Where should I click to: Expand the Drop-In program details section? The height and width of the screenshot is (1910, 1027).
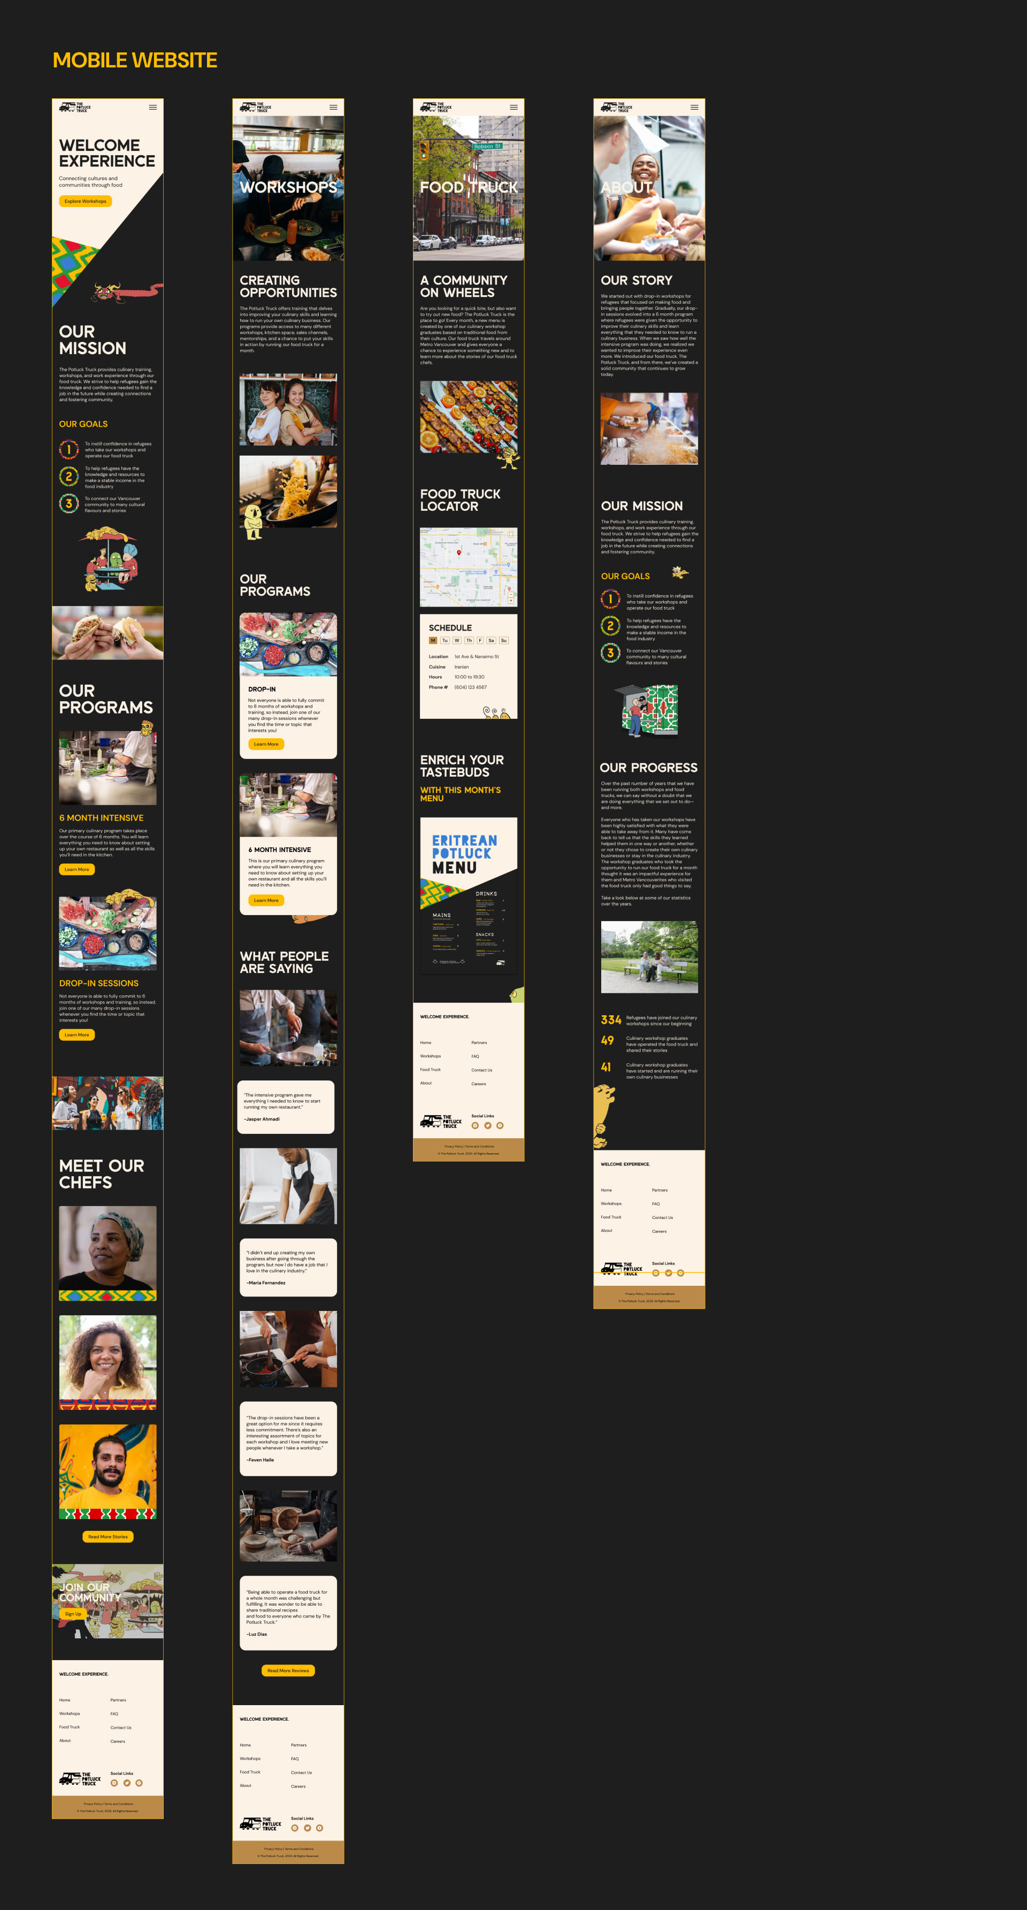click(266, 745)
